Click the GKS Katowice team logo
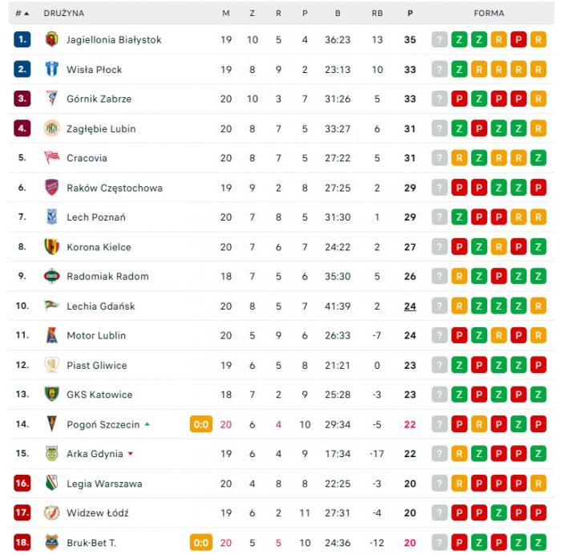Screen dimensions: 561x555 52,395
